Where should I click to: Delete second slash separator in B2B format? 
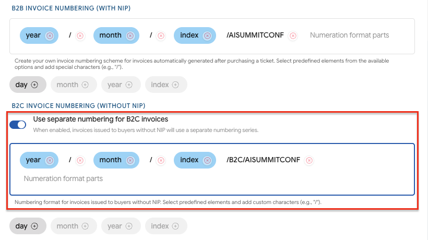pos(161,35)
